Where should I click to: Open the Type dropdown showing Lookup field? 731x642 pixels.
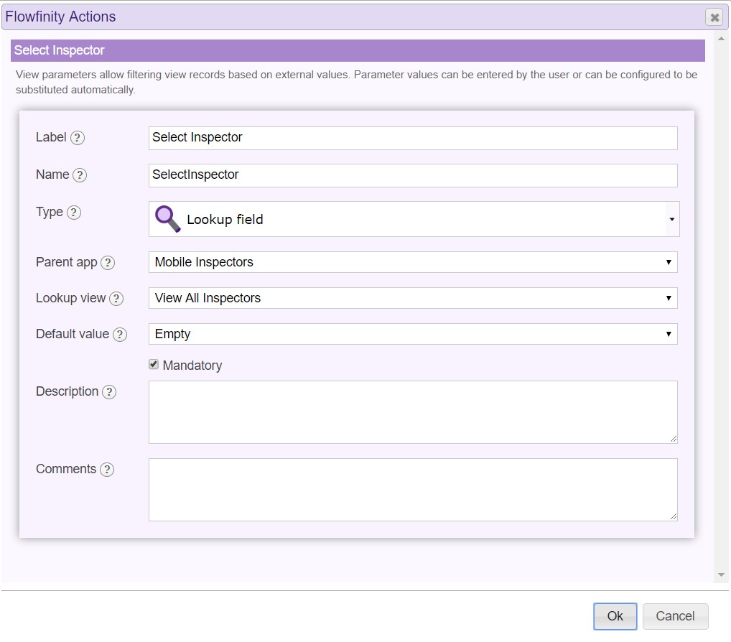[x=413, y=219]
